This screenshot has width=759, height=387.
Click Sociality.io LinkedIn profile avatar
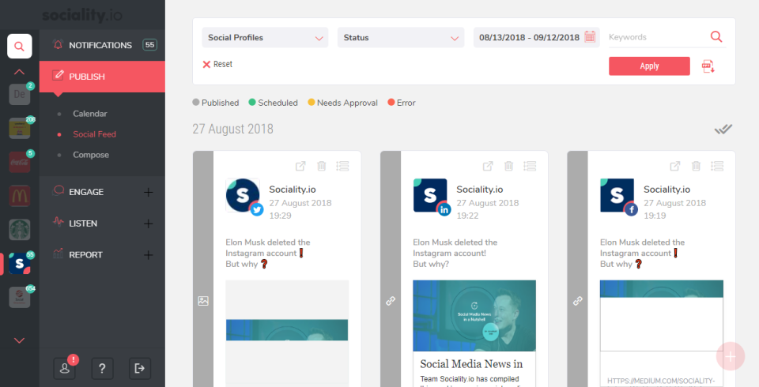point(430,195)
